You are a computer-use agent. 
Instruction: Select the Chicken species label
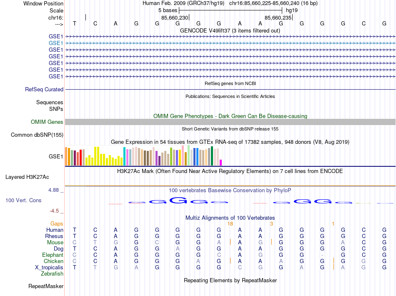[x=53, y=261]
